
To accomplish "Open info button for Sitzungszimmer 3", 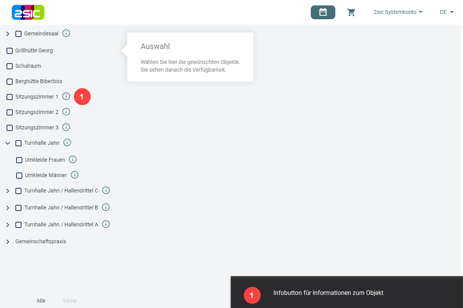I will click(x=66, y=127).
